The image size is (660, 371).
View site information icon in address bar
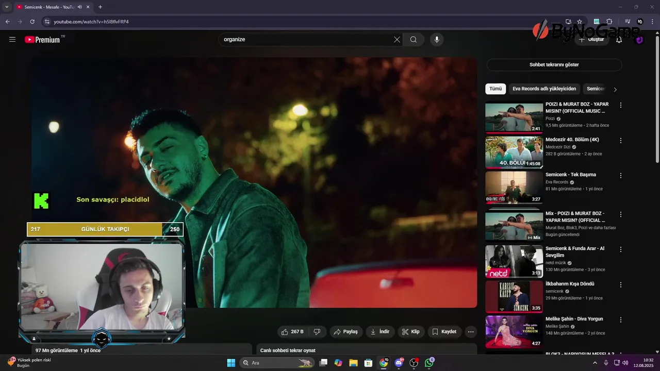pyautogui.click(x=47, y=22)
